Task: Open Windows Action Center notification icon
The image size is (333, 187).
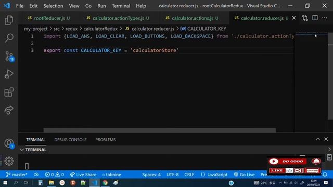Action: 326,183
